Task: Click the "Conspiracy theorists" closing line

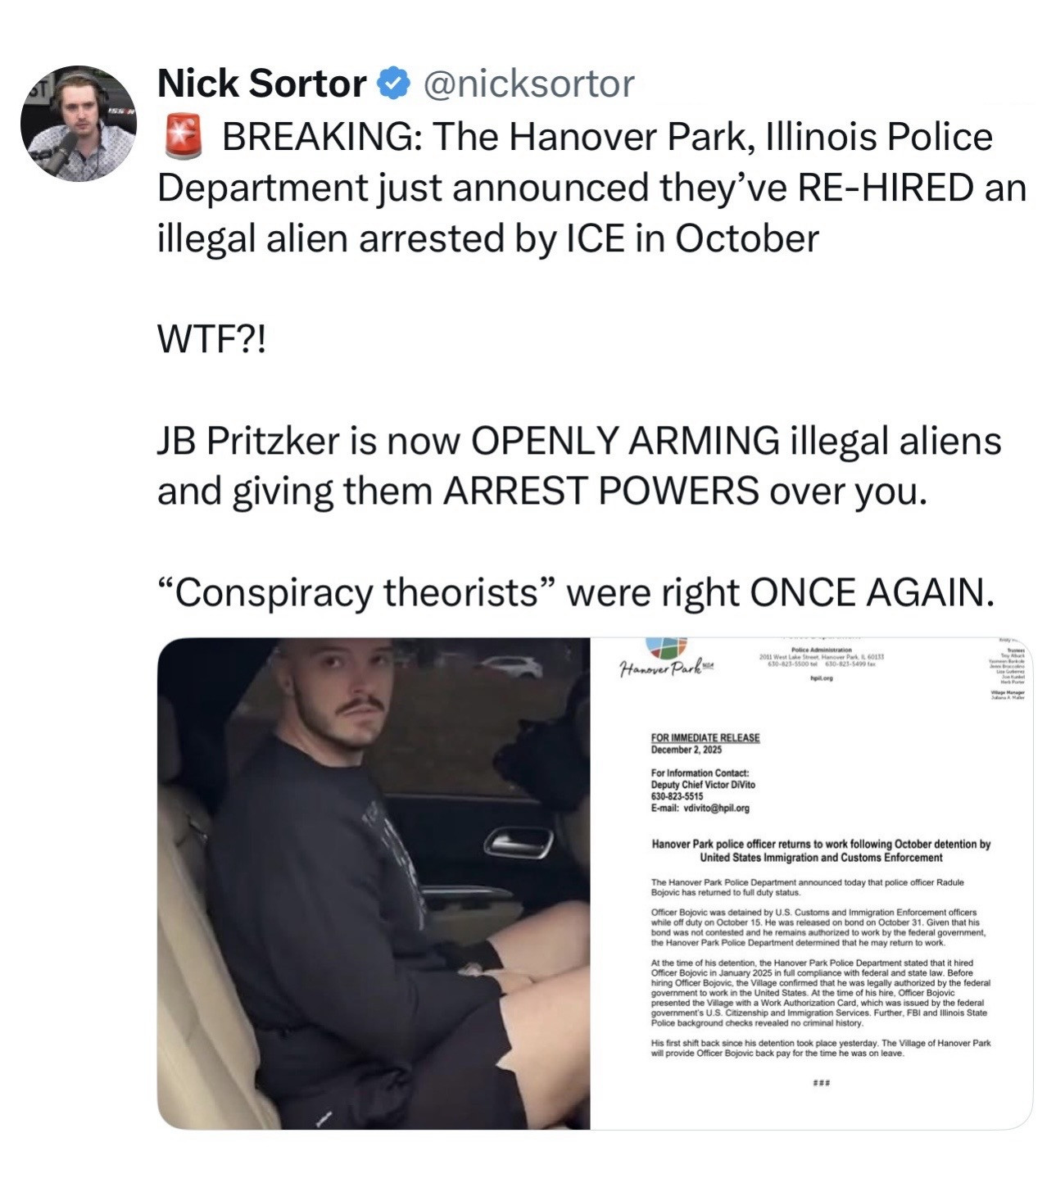Action: (x=575, y=593)
